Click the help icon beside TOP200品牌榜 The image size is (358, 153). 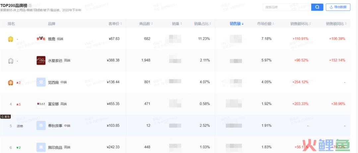pyautogui.click(x=30, y=6)
